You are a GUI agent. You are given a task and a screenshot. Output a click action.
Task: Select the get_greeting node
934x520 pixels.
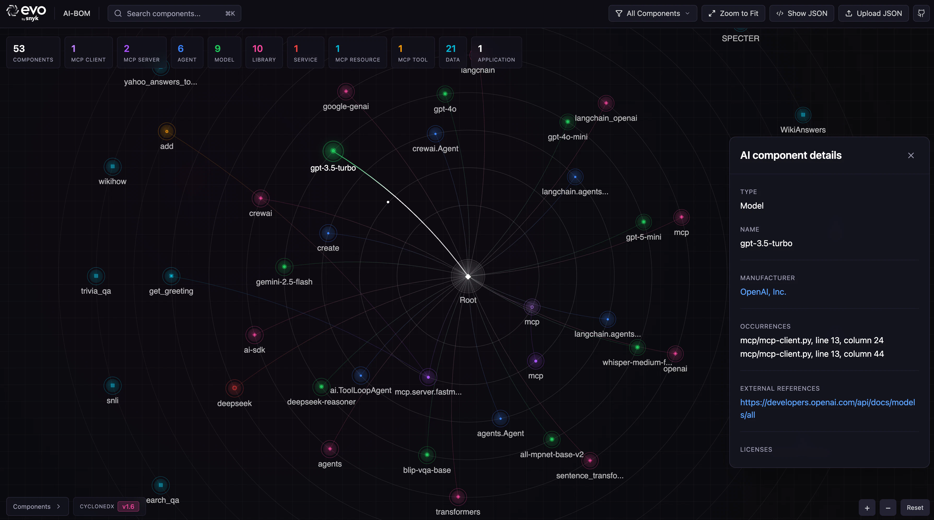(x=171, y=276)
